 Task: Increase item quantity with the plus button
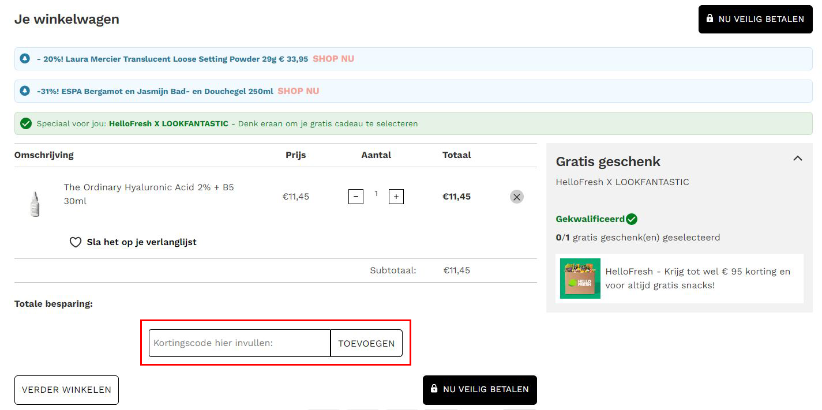pos(396,197)
